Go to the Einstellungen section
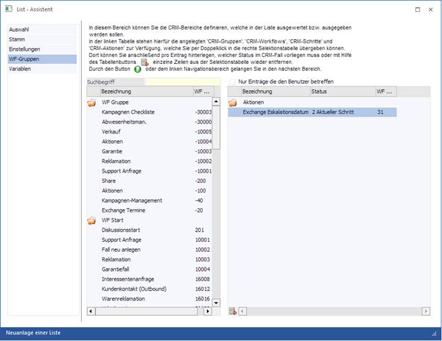Viewport: 442px width, 341px height. coord(24,49)
